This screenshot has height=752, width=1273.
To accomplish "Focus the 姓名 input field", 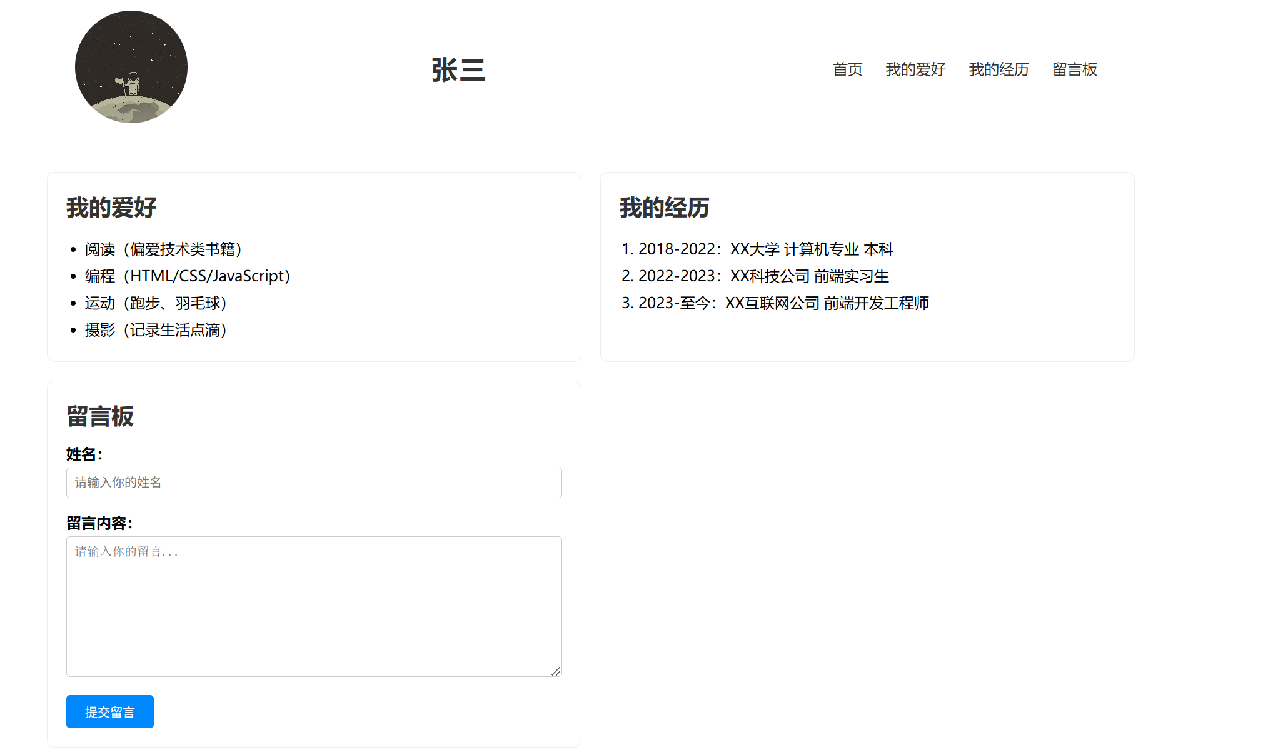I will tap(314, 483).
